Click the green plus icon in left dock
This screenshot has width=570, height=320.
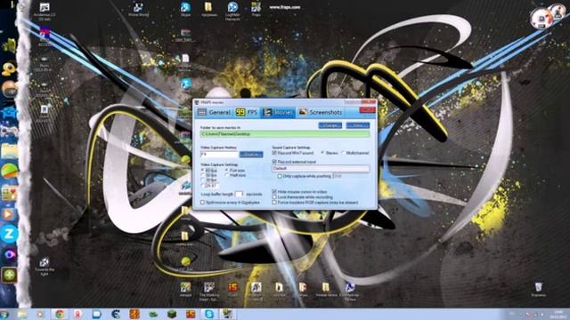point(9,275)
